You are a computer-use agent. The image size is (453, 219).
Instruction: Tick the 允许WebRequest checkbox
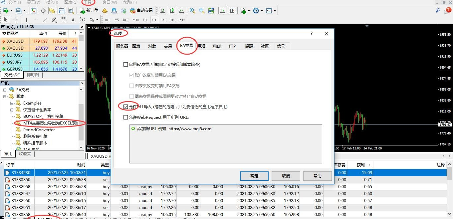tap(125, 117)
